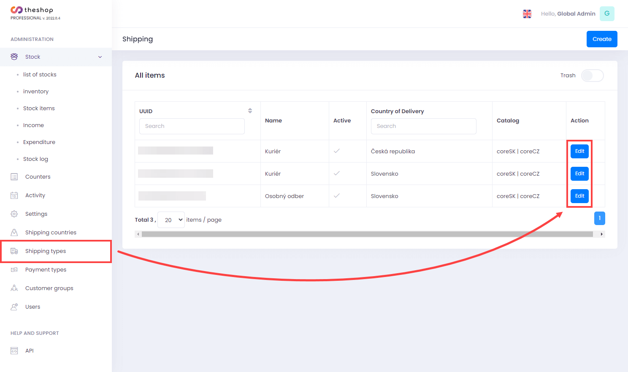
Task: Click Active checkmark in Kuriér Slovensko row
Action: click(x=337, y=173)
